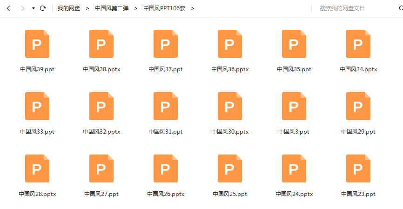Click the file name 中国风31.ppt
Viewport: 403px width, 209px height.
(166, 132)
